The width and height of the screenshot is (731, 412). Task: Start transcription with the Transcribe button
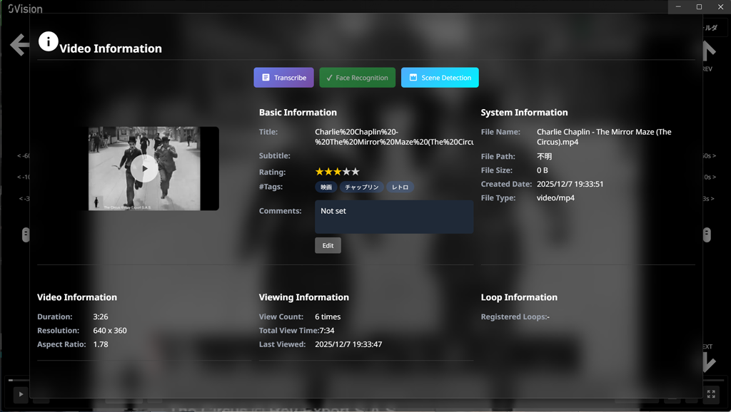(283, 77)
